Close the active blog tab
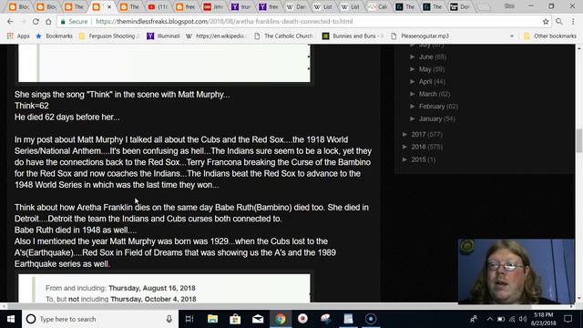583x328 pixels. 109,7
